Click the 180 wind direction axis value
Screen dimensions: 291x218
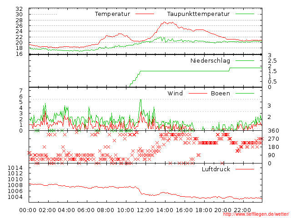273,147
